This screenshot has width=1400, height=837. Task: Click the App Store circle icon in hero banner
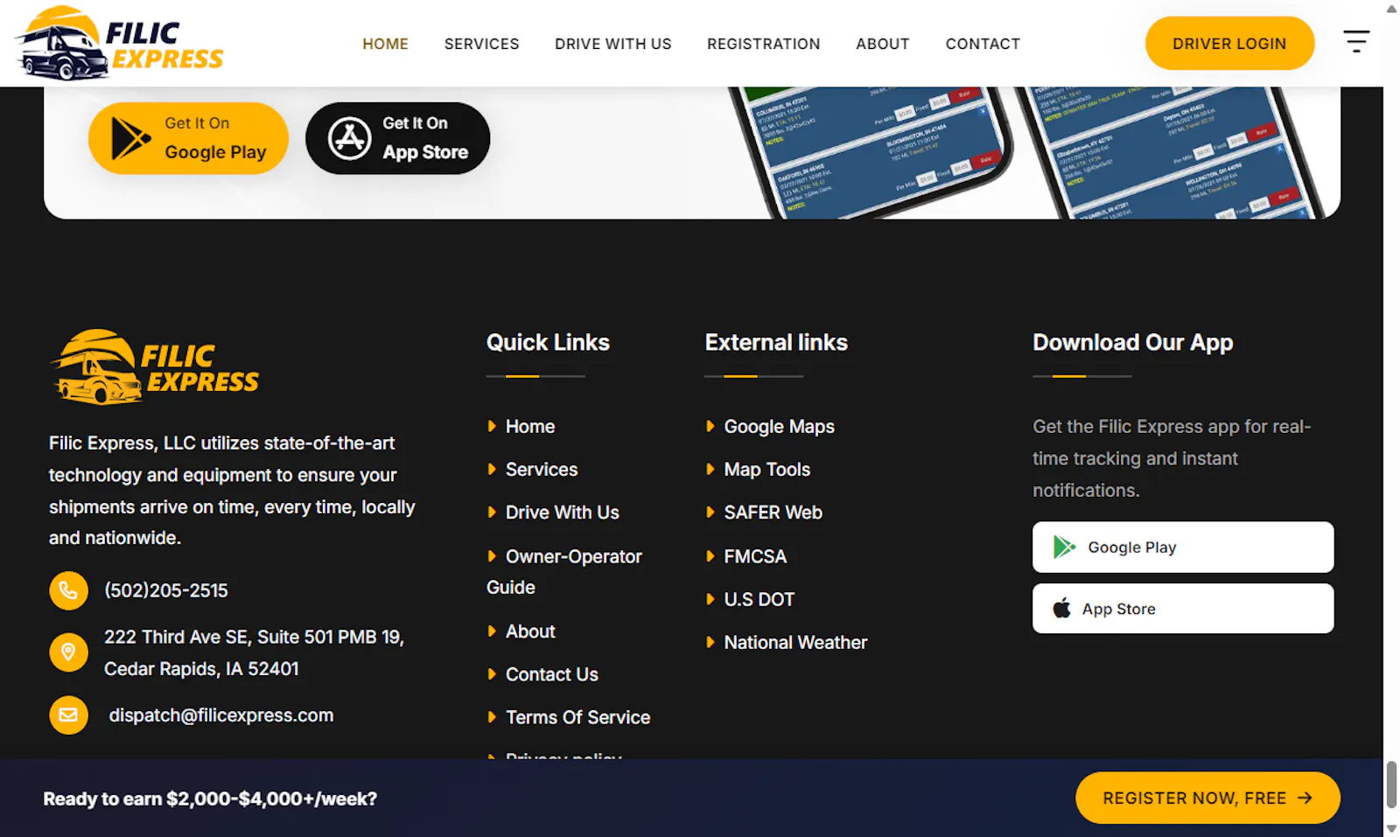click(349, 138)
